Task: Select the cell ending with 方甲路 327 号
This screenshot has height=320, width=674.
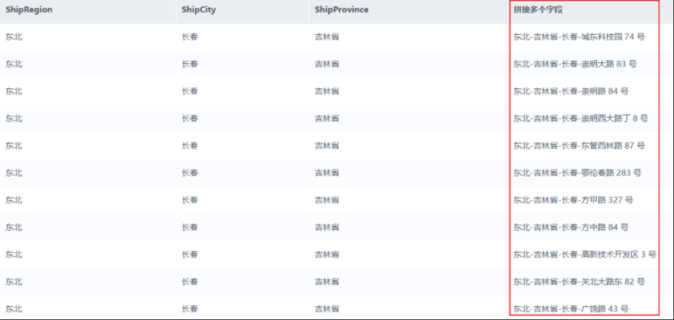Action: 573,200
